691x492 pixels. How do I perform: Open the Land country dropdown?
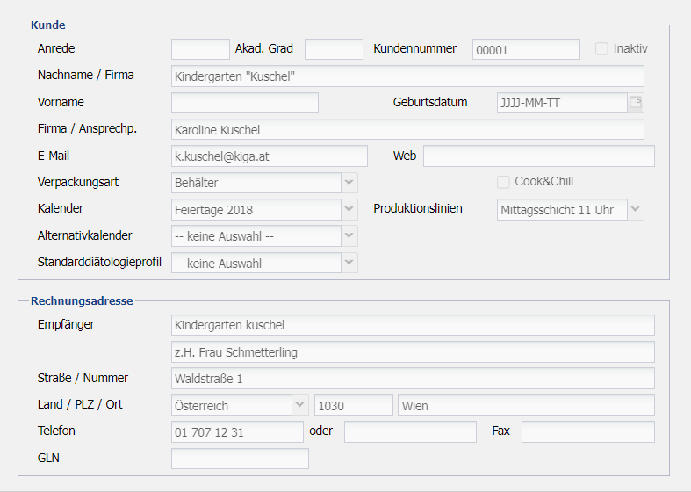pyautogui.click(x=300, y=405)
